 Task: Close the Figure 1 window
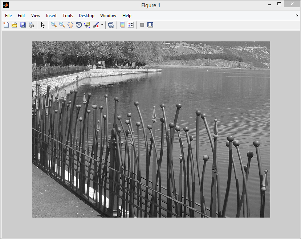(292, 4)
